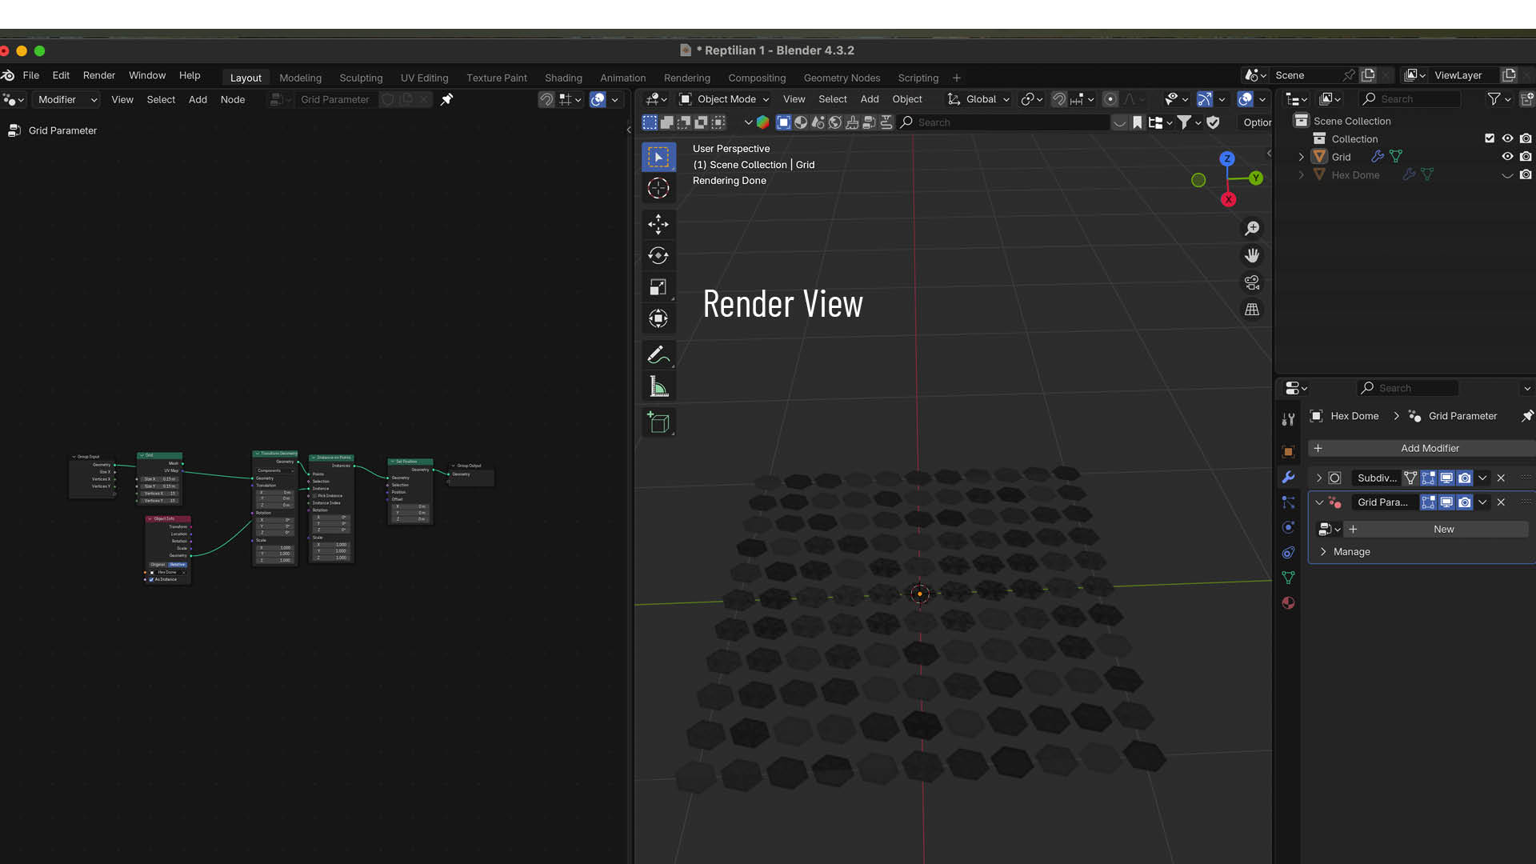Toggle Hex Dome visibility in outliner
The width and height of the screenshot is (1536, 864).
pos(1507,175)
